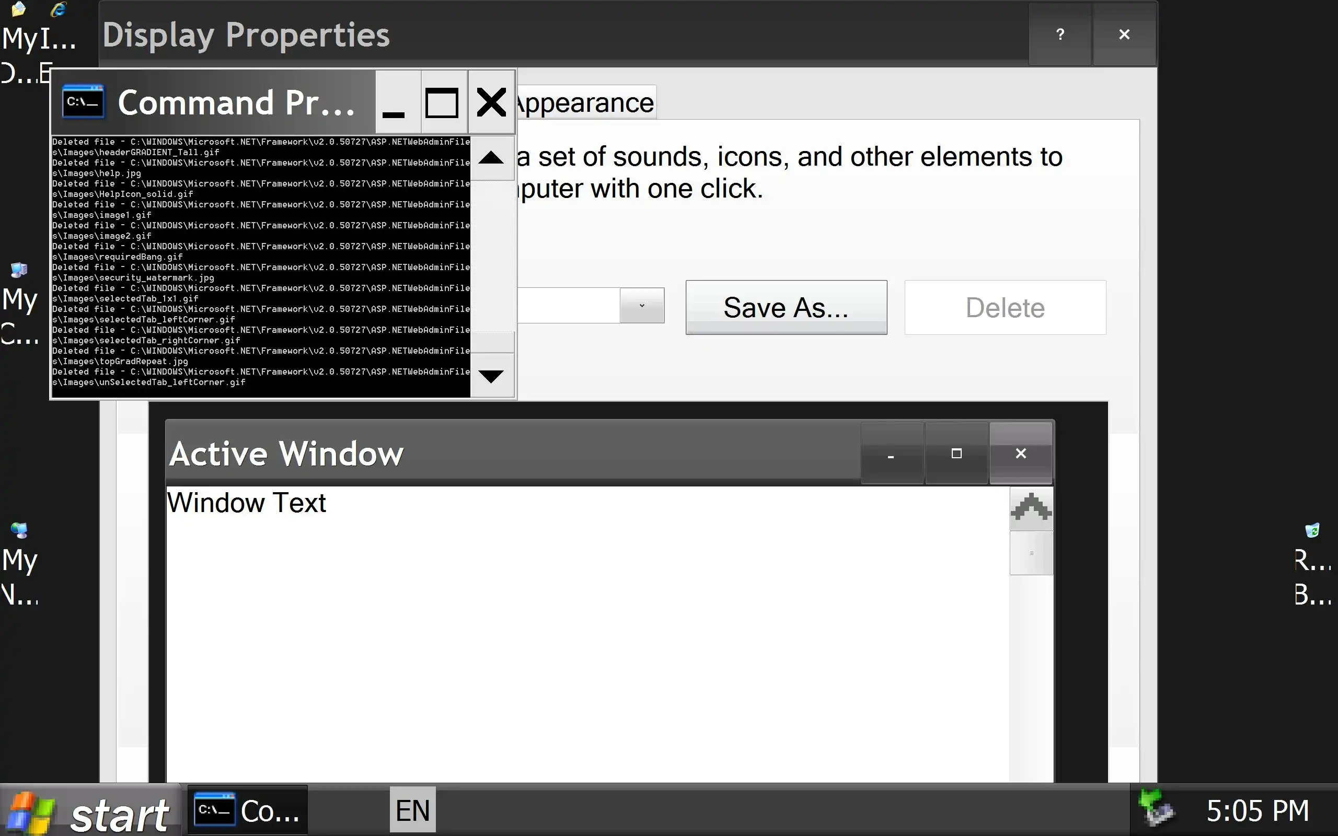Screen dimensions: 1338x836
Task: Click Save As... button
Action: point(786,307)
